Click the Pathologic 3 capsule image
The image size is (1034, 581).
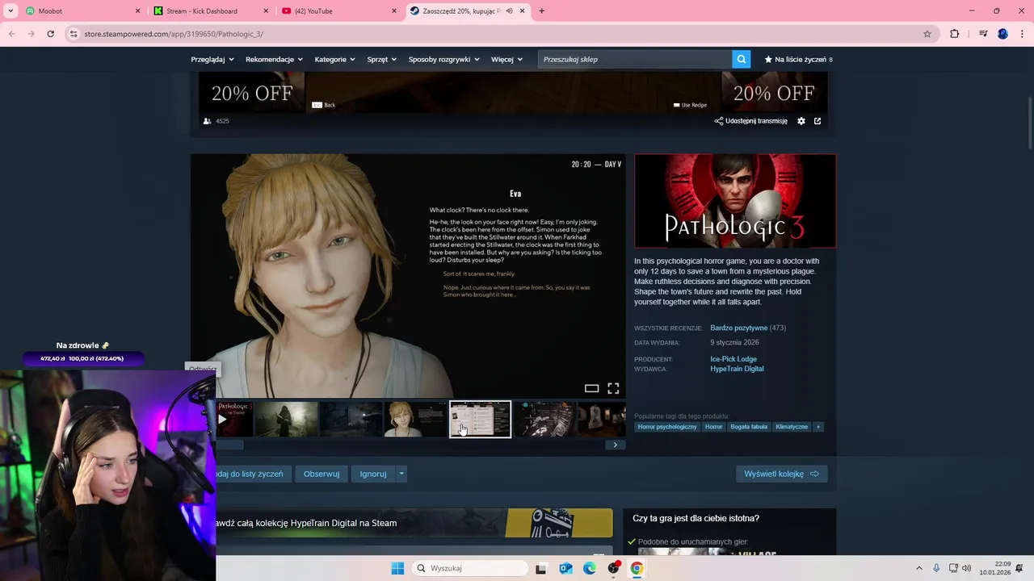coord(735,201)
